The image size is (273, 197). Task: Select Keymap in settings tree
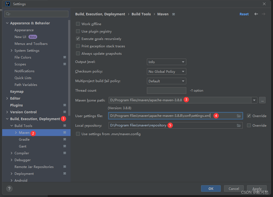click(17, 92)
